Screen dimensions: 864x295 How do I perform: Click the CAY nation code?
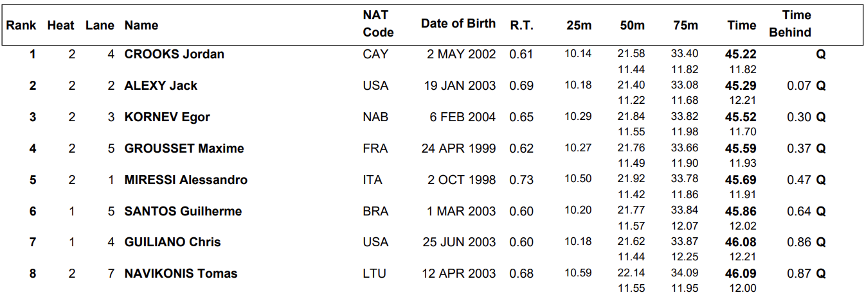[x=375, y=55]
